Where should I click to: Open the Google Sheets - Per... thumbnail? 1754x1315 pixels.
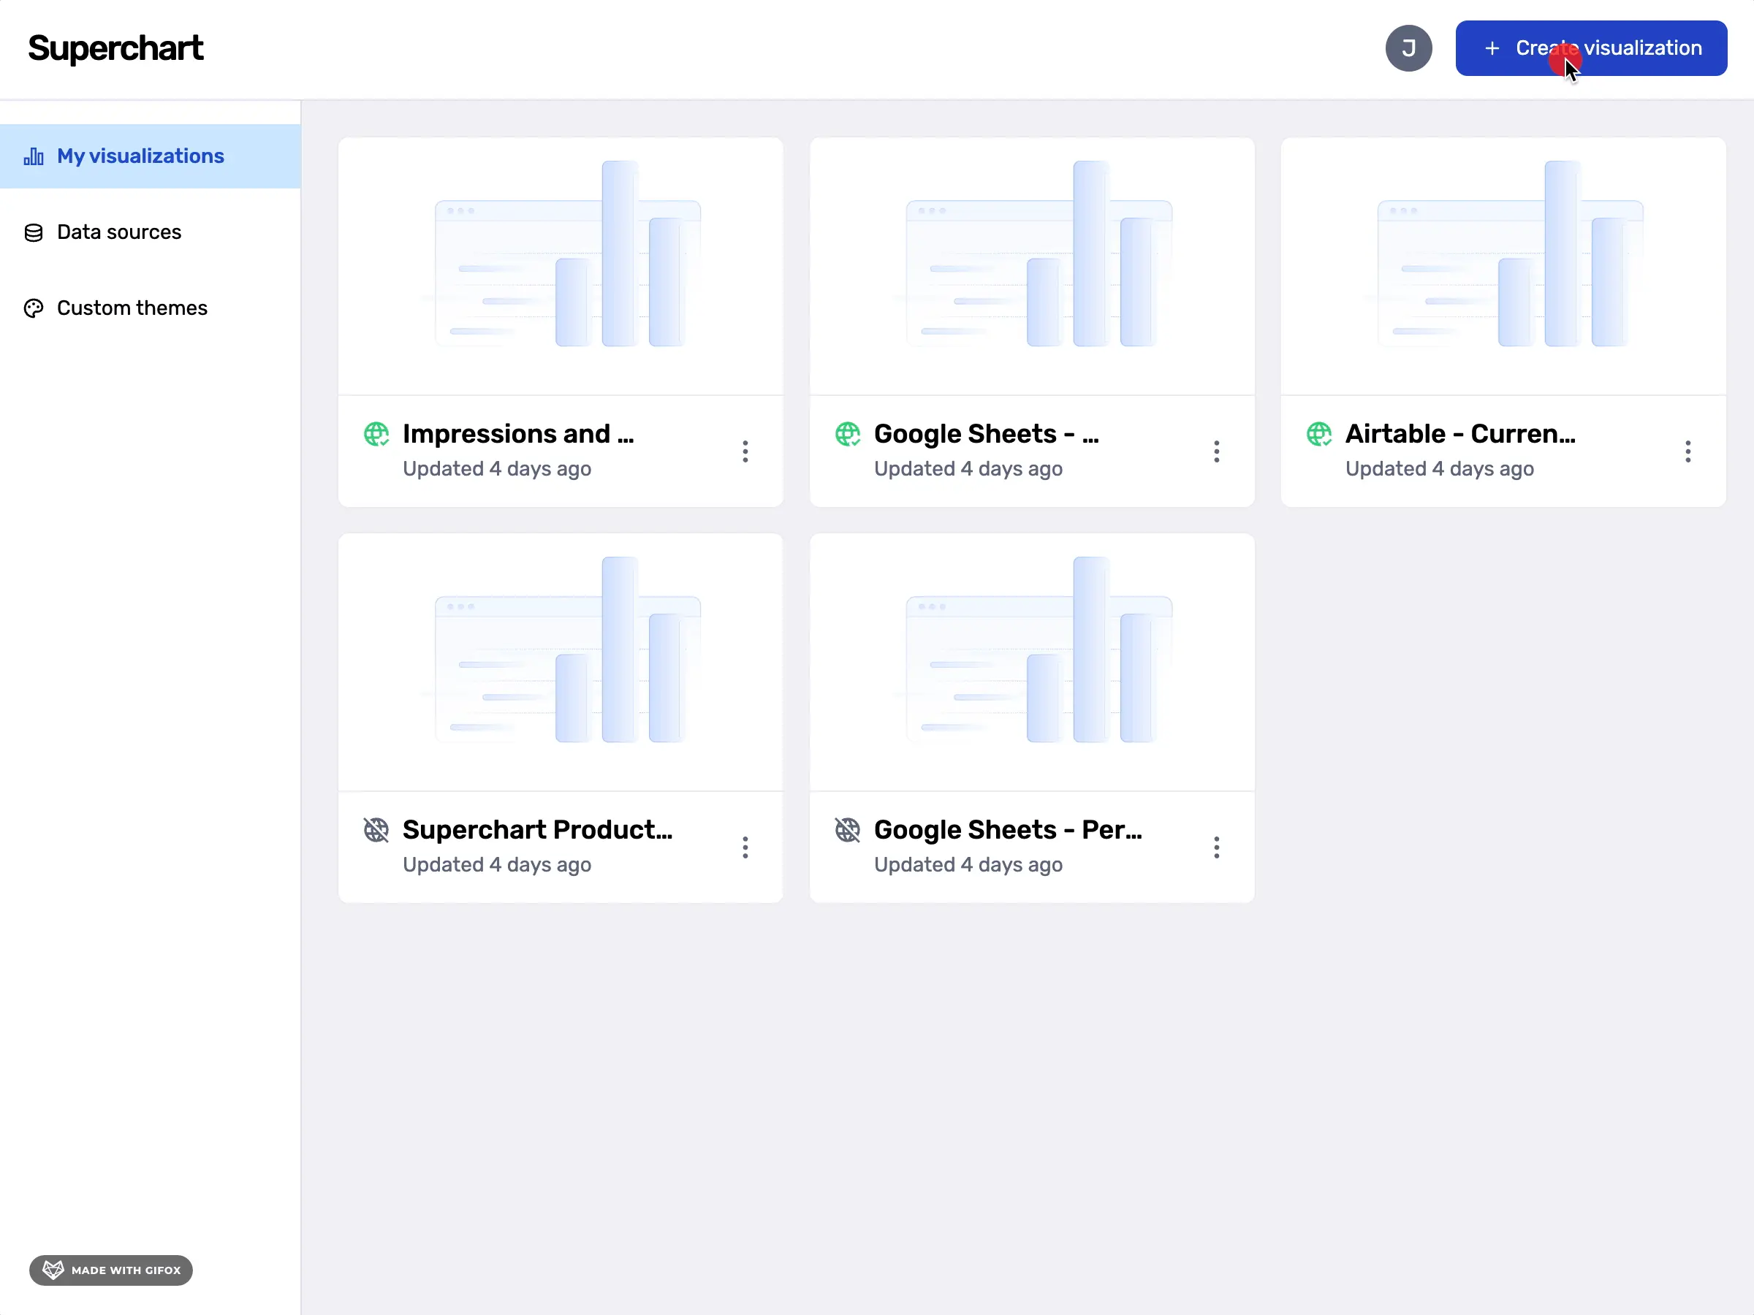pyautogui.click(x=1032, y=662)
